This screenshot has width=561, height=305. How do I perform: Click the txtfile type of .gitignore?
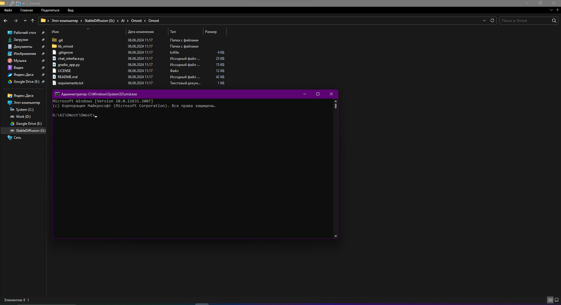tap(174, 52)
